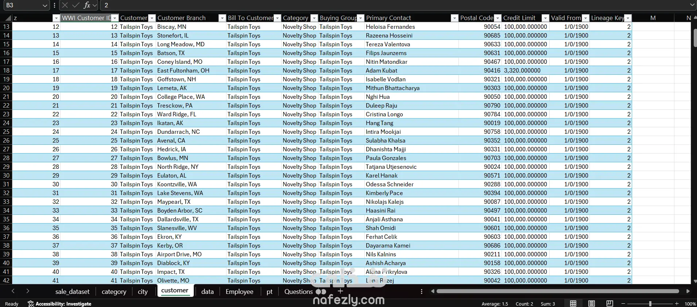This screenshot has width=697, height=307.
Task: Open filter dropdown for Bill To Customer
Action: point(277,18)
